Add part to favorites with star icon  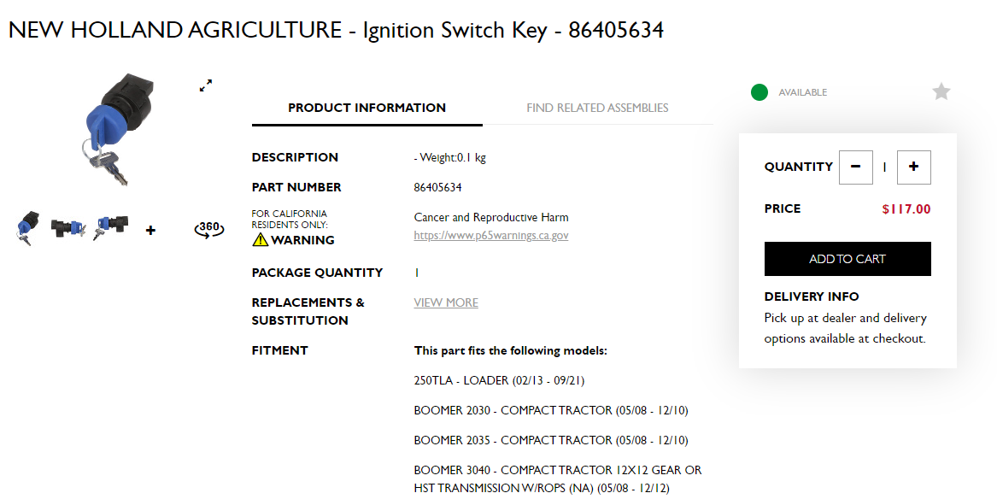[941, 91]
